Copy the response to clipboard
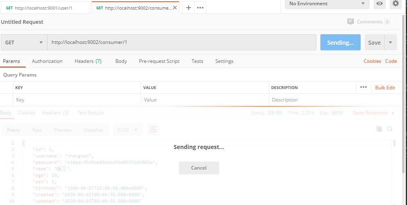The image size is (407, 205). (x=379, y=129)
